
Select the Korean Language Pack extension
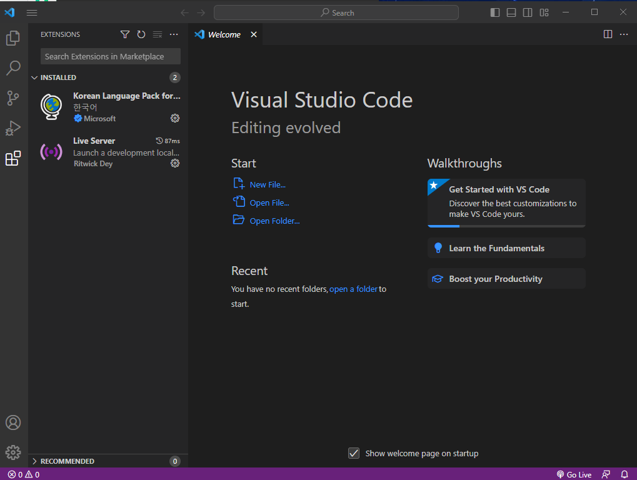click(108, 107)
